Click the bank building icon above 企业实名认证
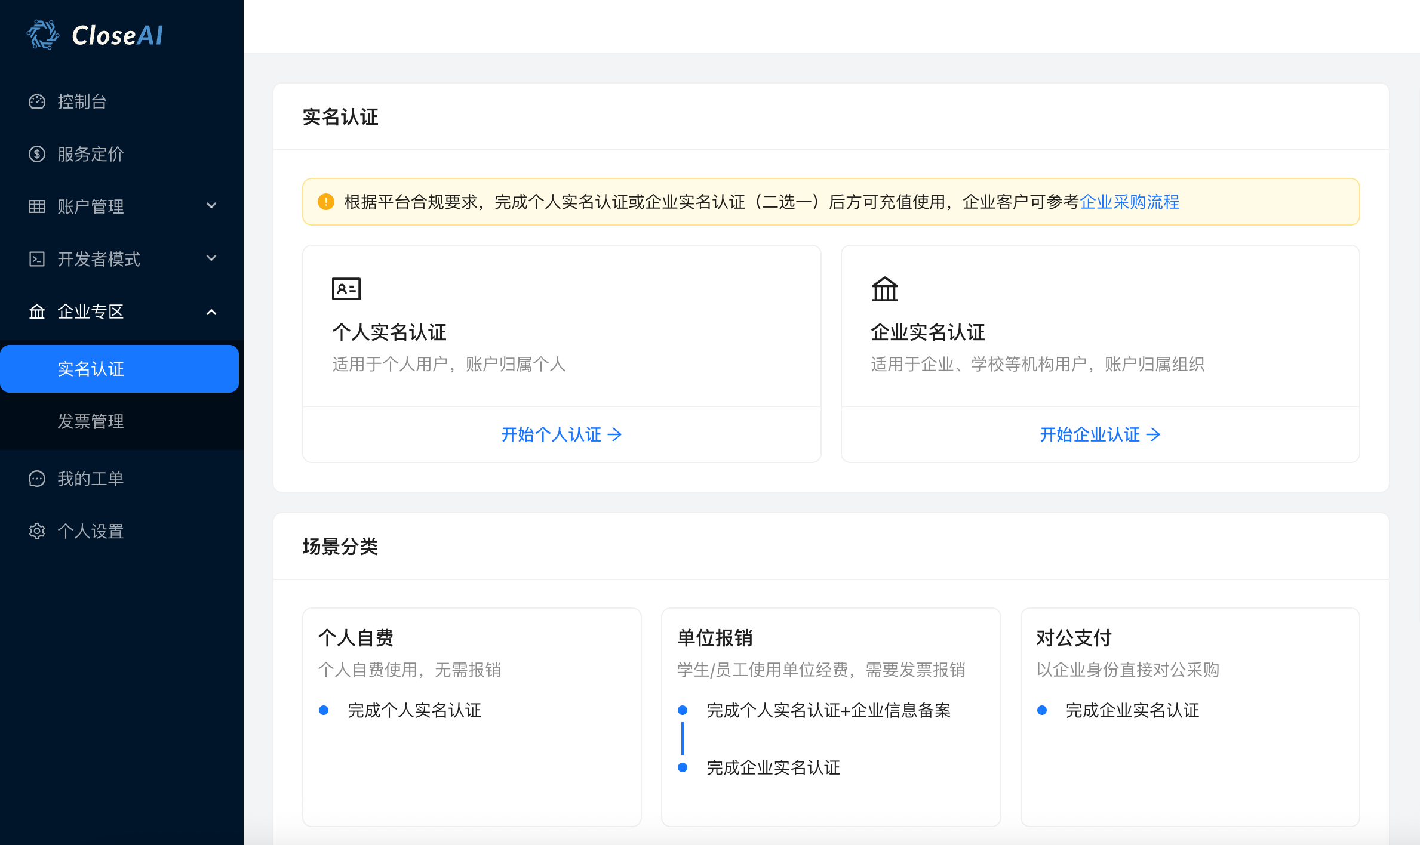Viewport: 1420px width, 845px height. [885, 289]
